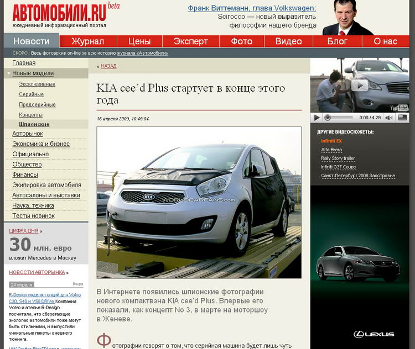415x349 pixels.
Task: Click the Lexus logo in advertisement
Action: click(x=374, y=334)
